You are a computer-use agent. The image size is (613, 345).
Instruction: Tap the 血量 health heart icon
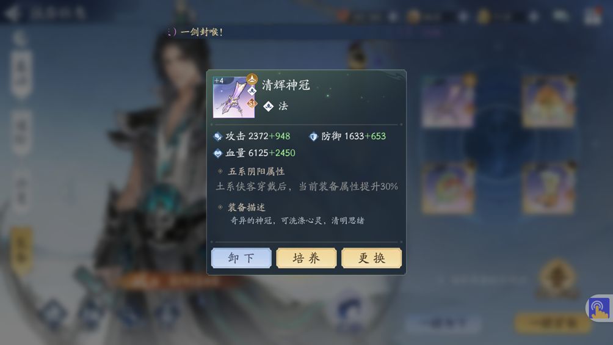pos(218,153)
